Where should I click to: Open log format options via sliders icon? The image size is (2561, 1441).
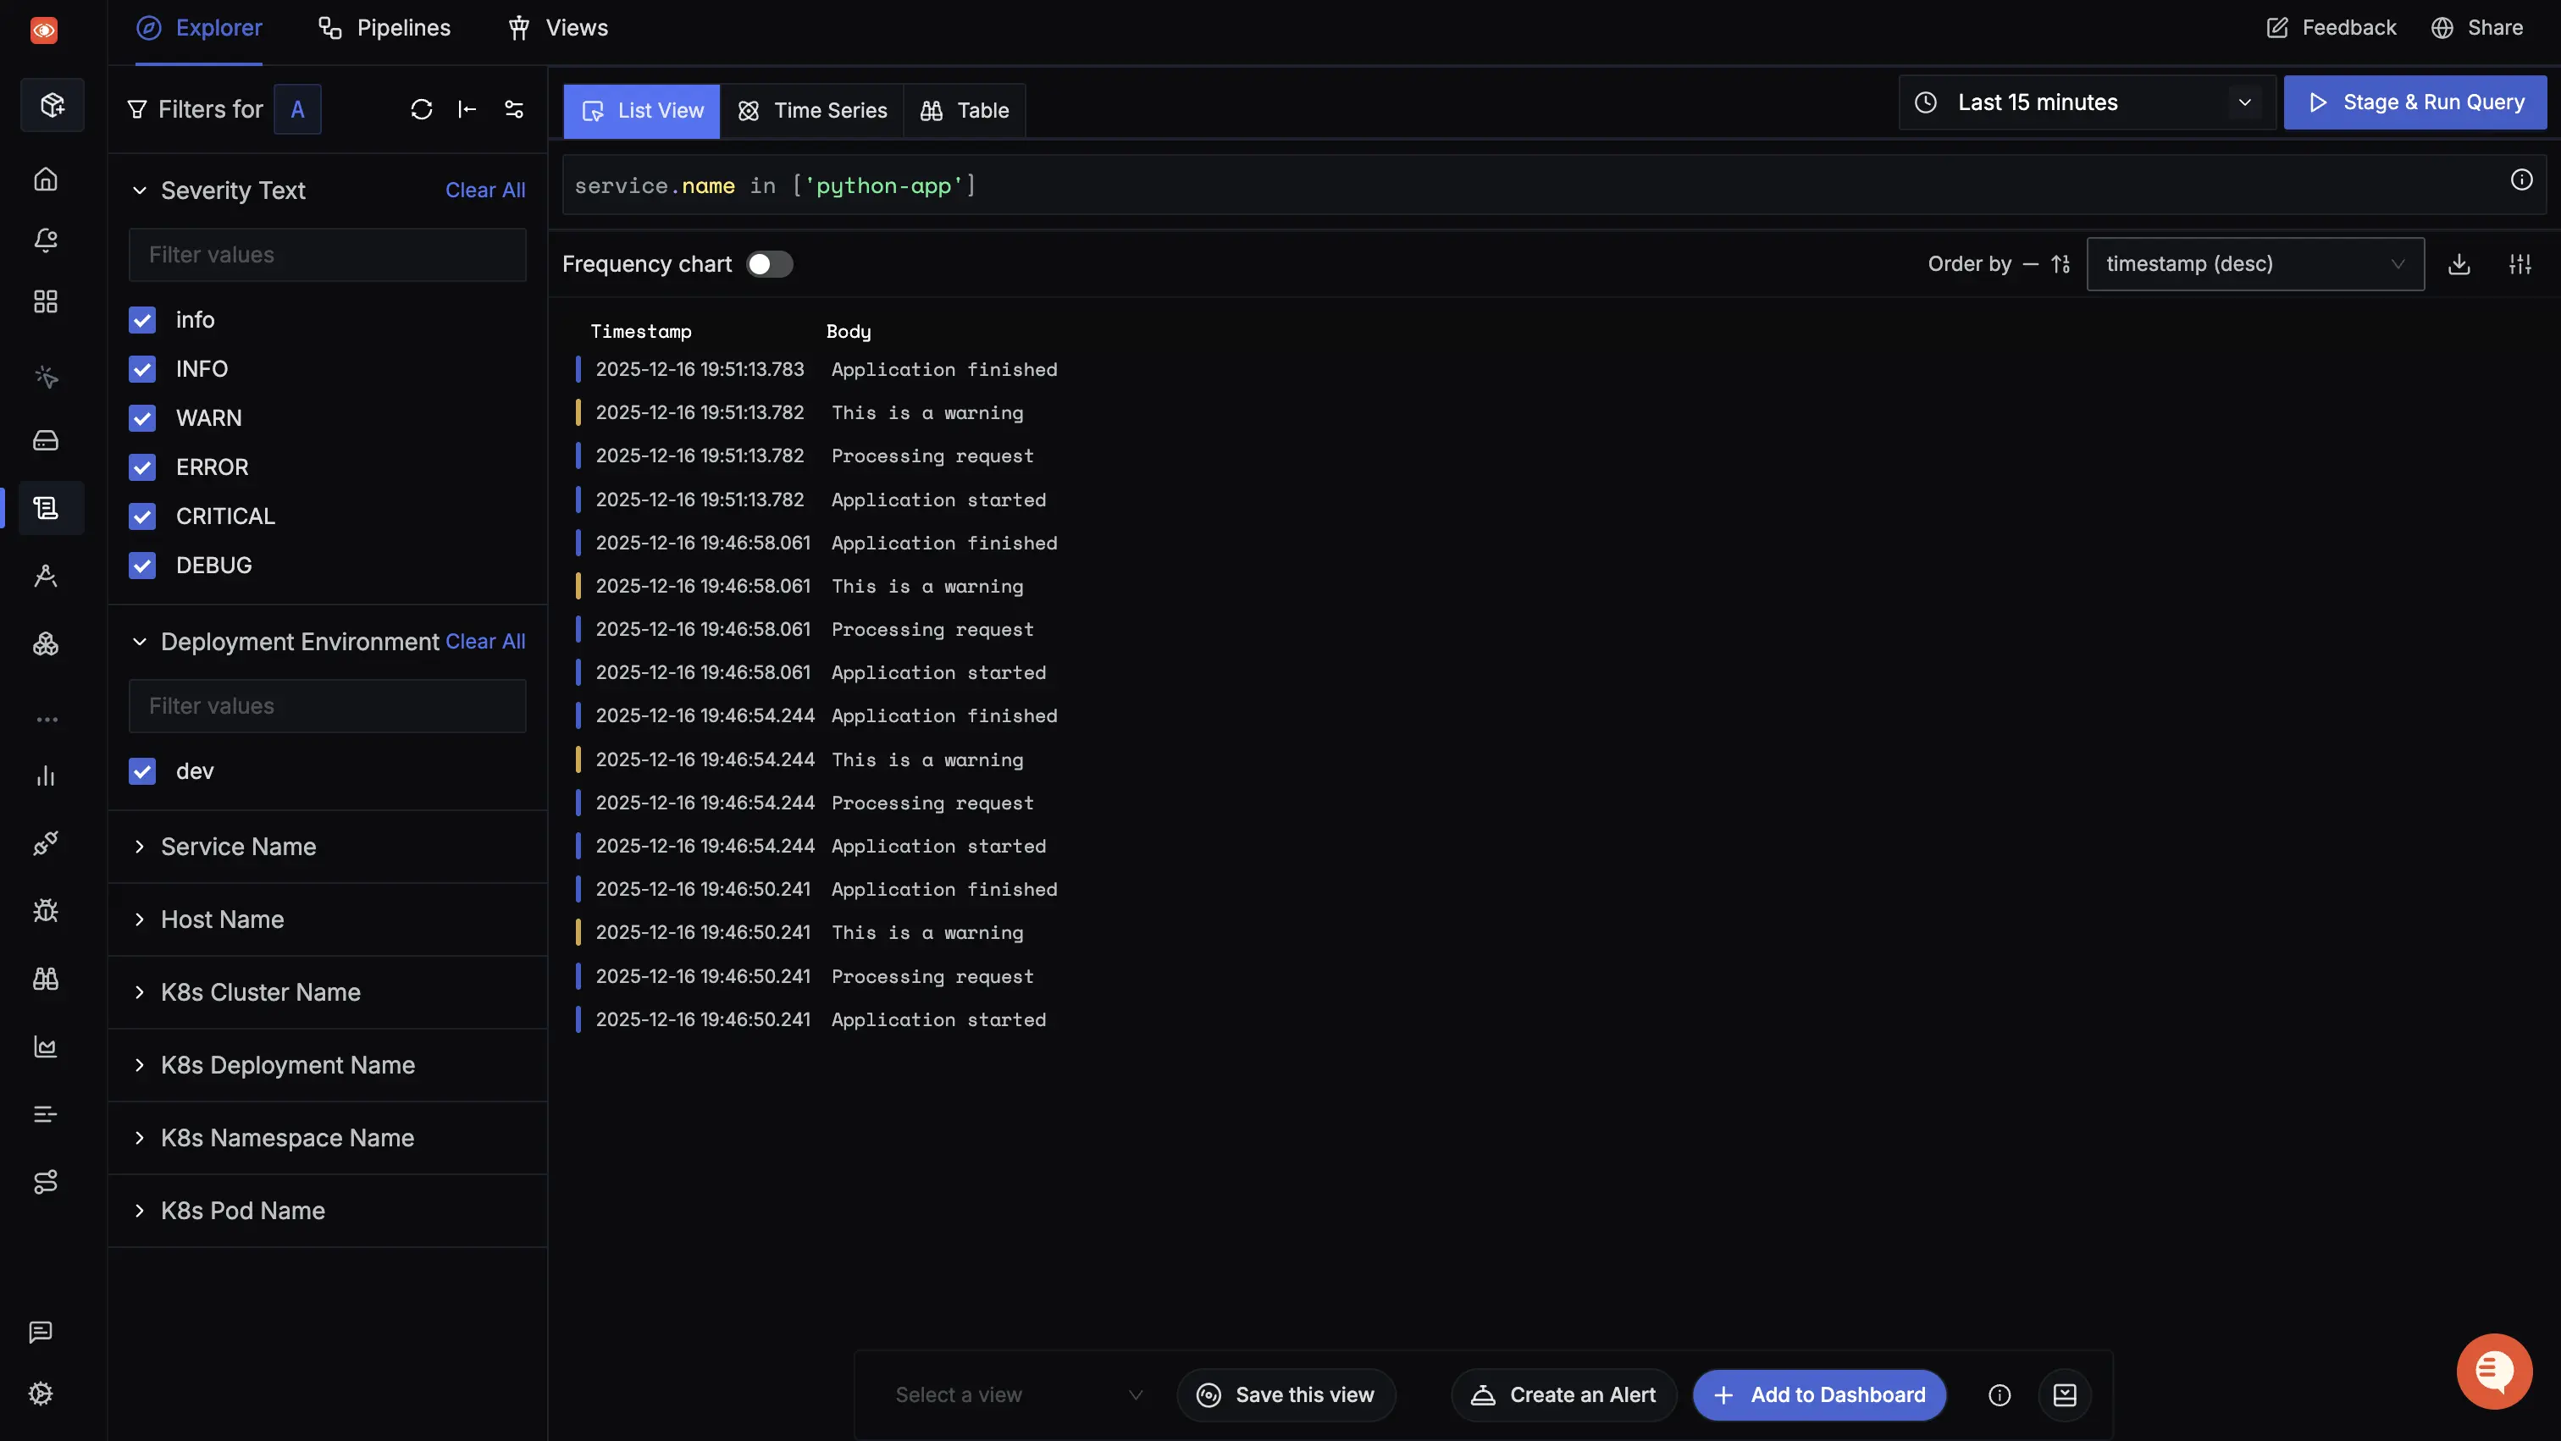click(x=2522, y=263)
